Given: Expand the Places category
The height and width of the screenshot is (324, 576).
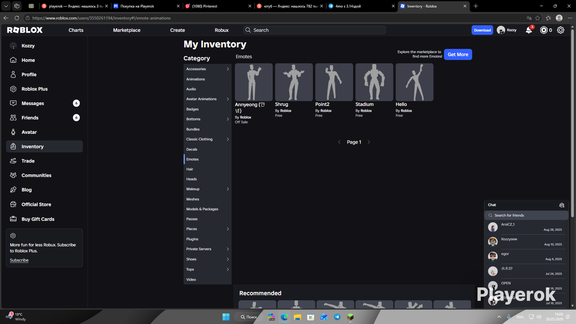Looking at the screenshot, I should (x=228, y=229).
